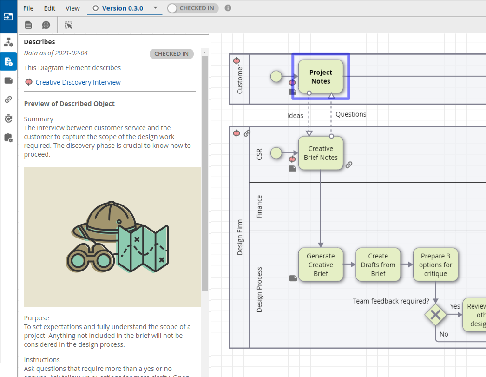Image resolution: width=486 pixels, height=377 pixels.
Task: Click the exit panel icon at top-left
Action: tap(8, 17)
